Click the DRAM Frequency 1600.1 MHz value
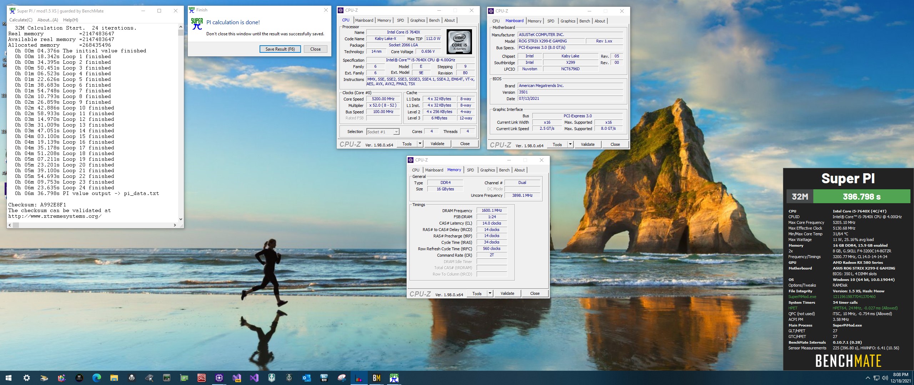The height and width of the screenshot is (385, 914). coord(492,210)
